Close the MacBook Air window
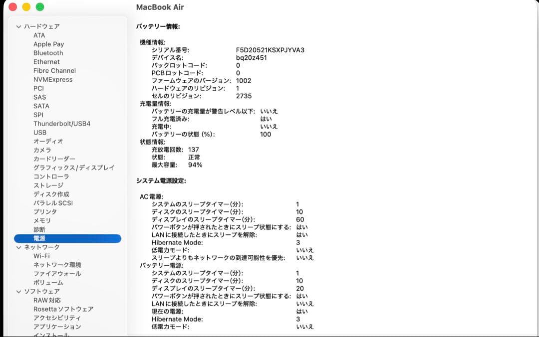 (12, 7)
